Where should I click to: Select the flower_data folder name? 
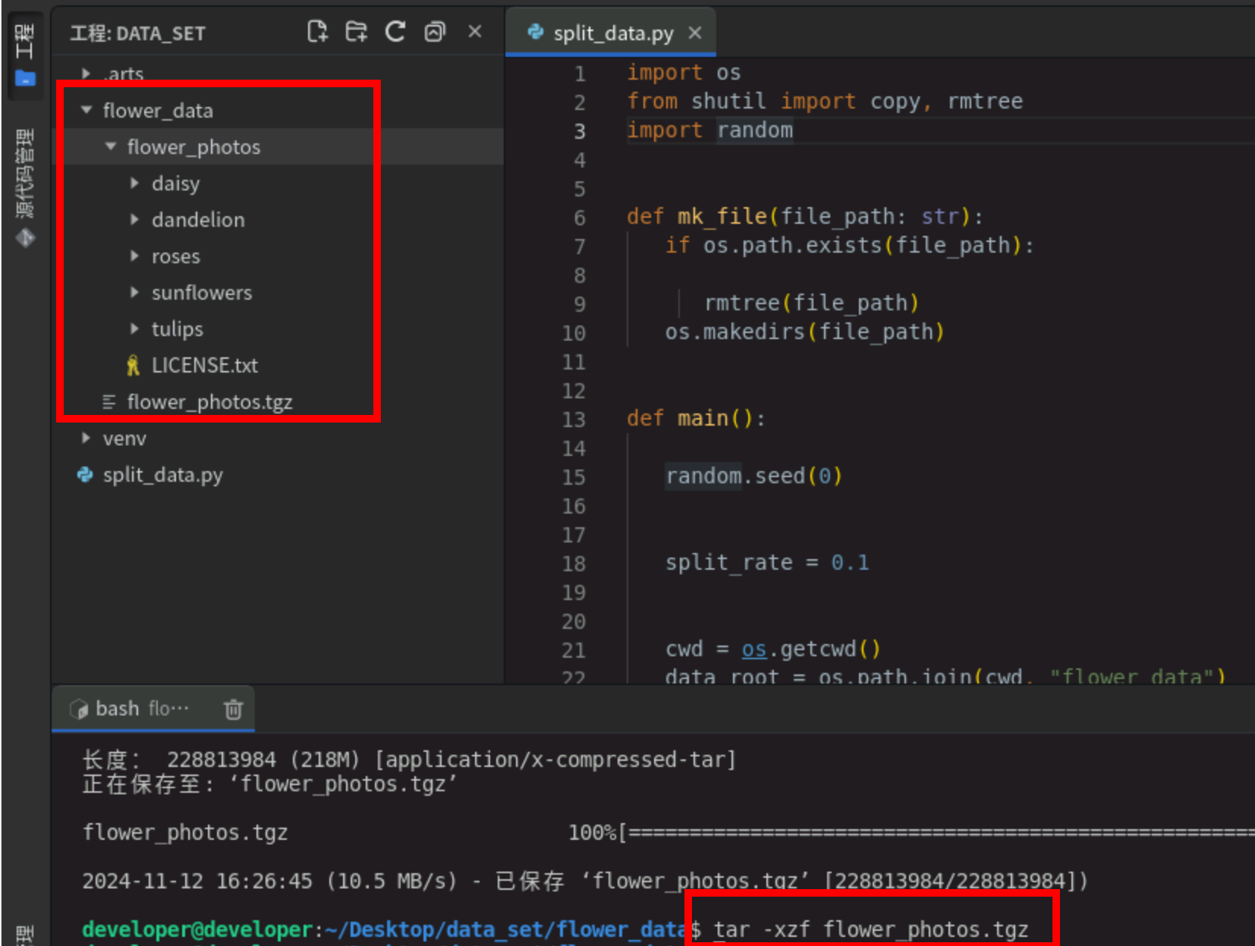point(158,111)
